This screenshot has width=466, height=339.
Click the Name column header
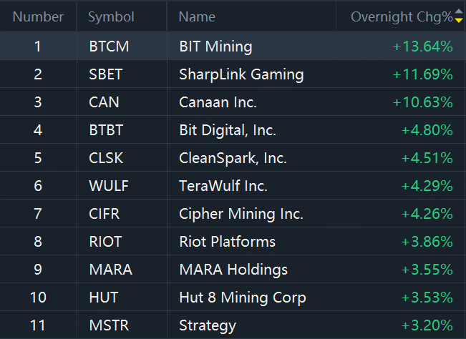(x=197, y=17)
